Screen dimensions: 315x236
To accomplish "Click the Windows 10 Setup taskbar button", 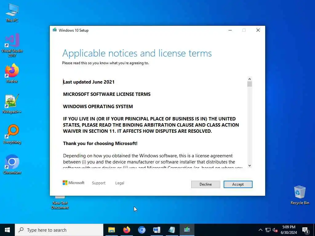I will (x=187, y=230).
